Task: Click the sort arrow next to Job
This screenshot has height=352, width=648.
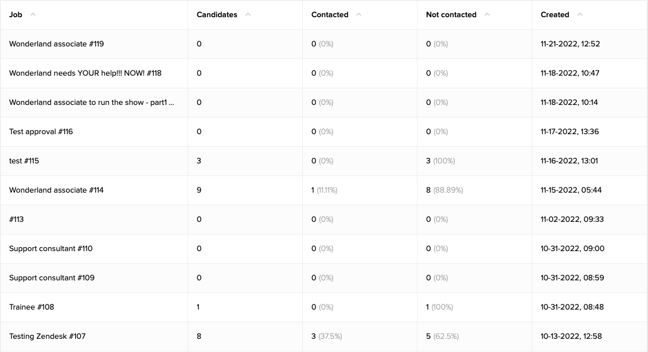Action: 33,15
